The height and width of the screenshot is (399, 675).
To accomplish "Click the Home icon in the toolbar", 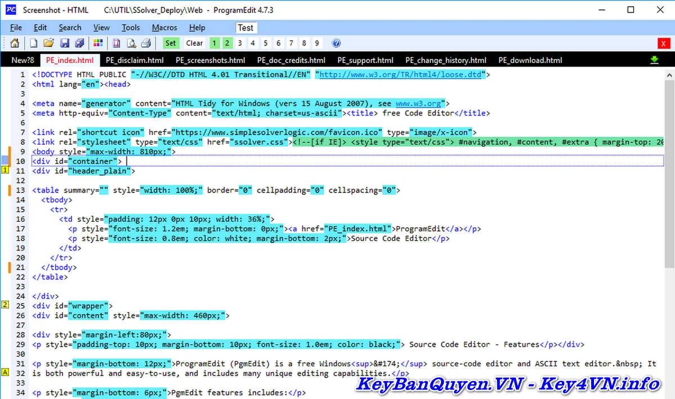I will (15, 43).
